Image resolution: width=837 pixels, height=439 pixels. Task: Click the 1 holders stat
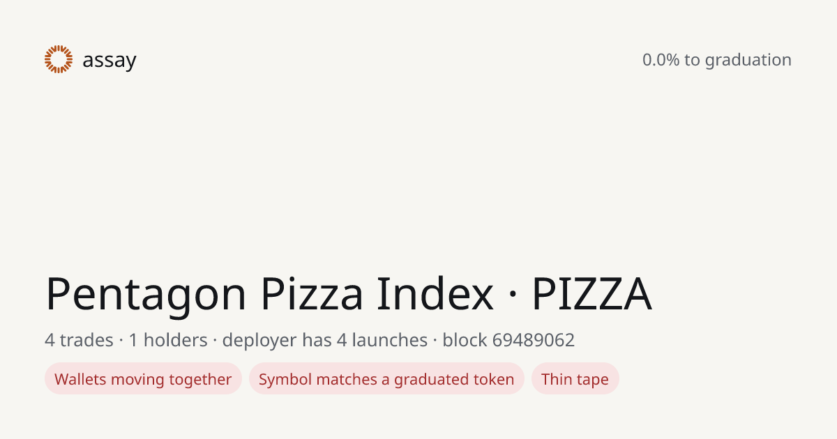168,340
